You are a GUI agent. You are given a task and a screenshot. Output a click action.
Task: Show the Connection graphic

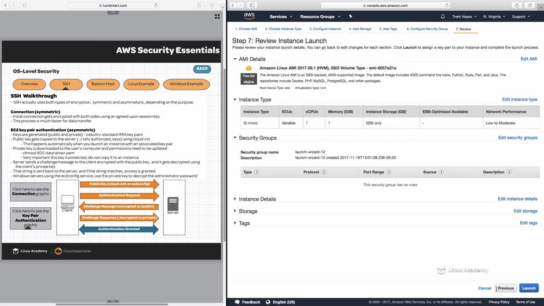coord(31,192)
